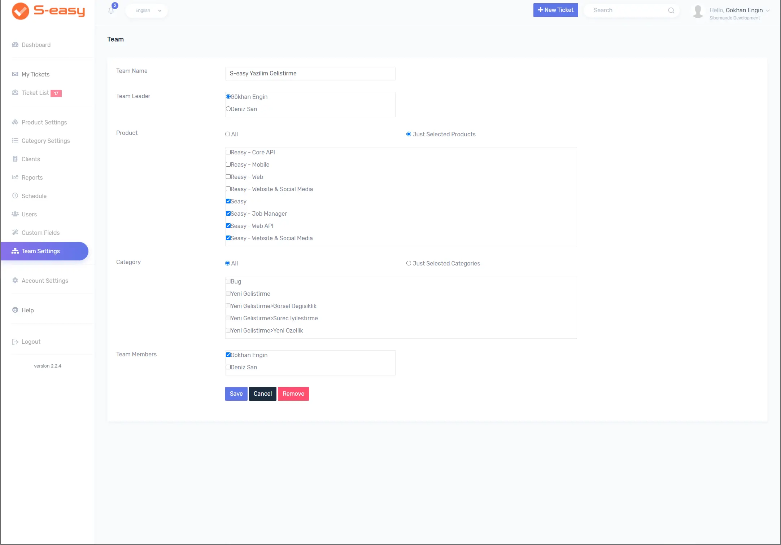Open the Schedule page
Image resolution: width=781 pixels, height=545 pixels.
pyautogui.click(x=34, y=196)
